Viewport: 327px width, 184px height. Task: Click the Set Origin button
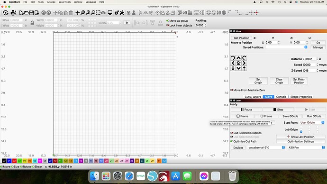[258, 81]
